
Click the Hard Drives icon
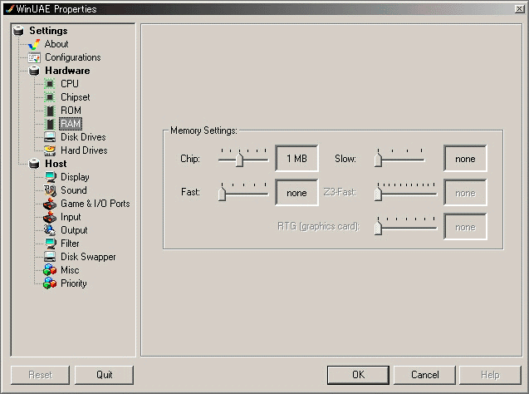50,150
